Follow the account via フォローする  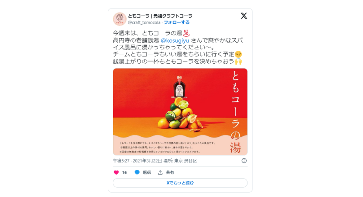[x=177, y=22]
